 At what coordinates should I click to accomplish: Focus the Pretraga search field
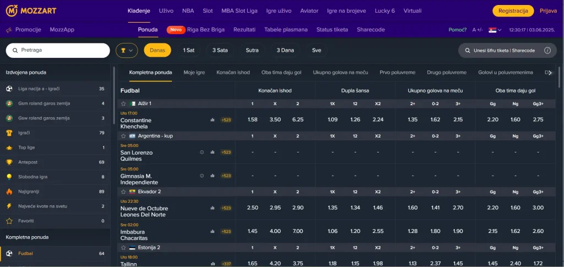[58, 50]
